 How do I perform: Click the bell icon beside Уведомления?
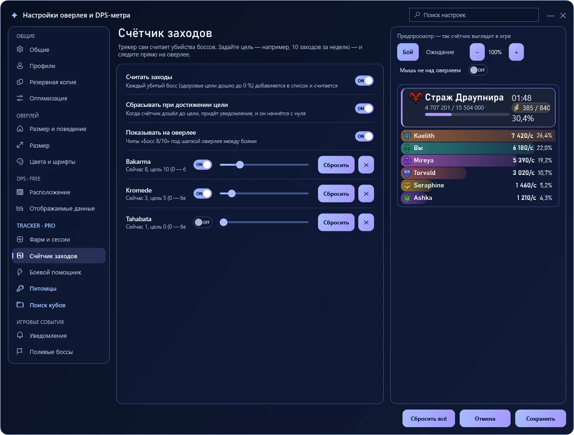point(20,336)
